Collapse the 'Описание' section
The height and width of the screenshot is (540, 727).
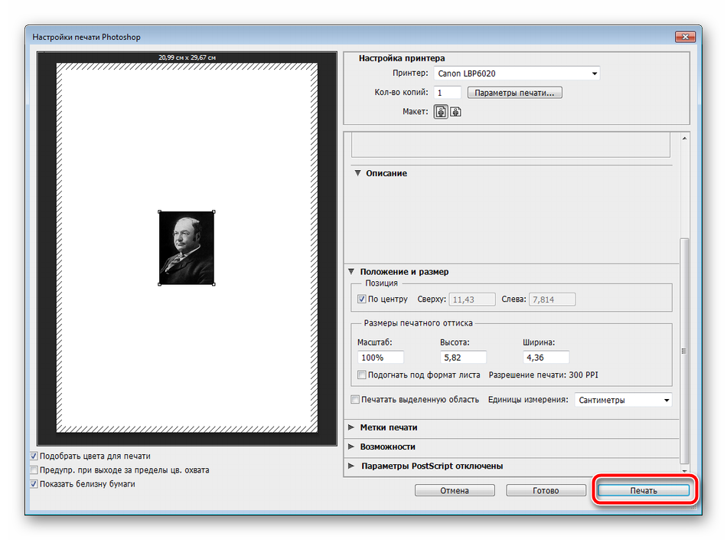357,174
